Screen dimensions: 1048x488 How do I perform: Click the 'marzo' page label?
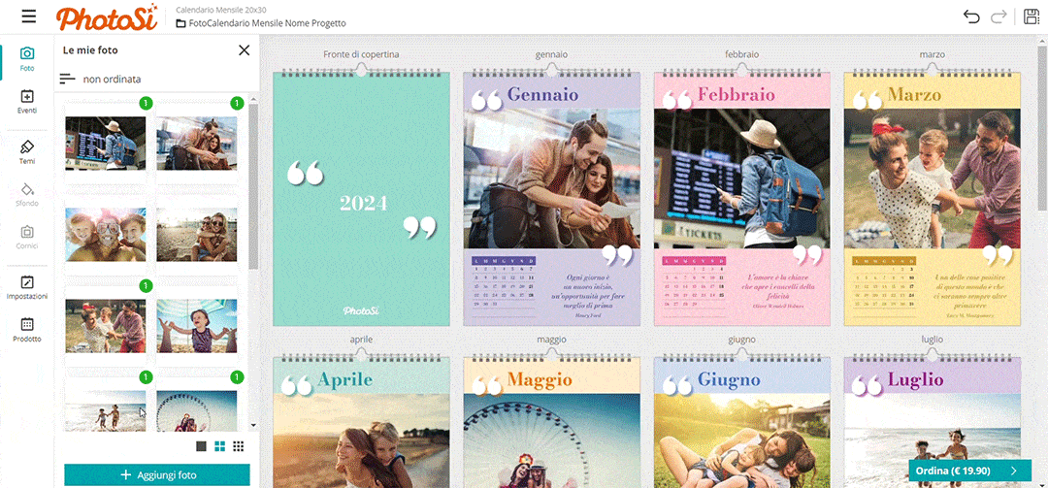pos(933,54)
